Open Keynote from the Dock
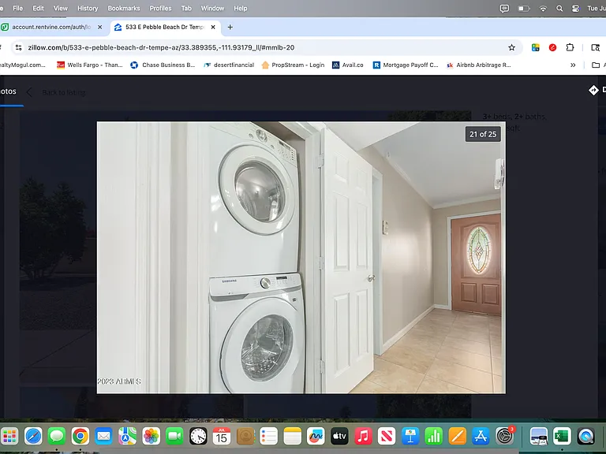 click(410, 436)
